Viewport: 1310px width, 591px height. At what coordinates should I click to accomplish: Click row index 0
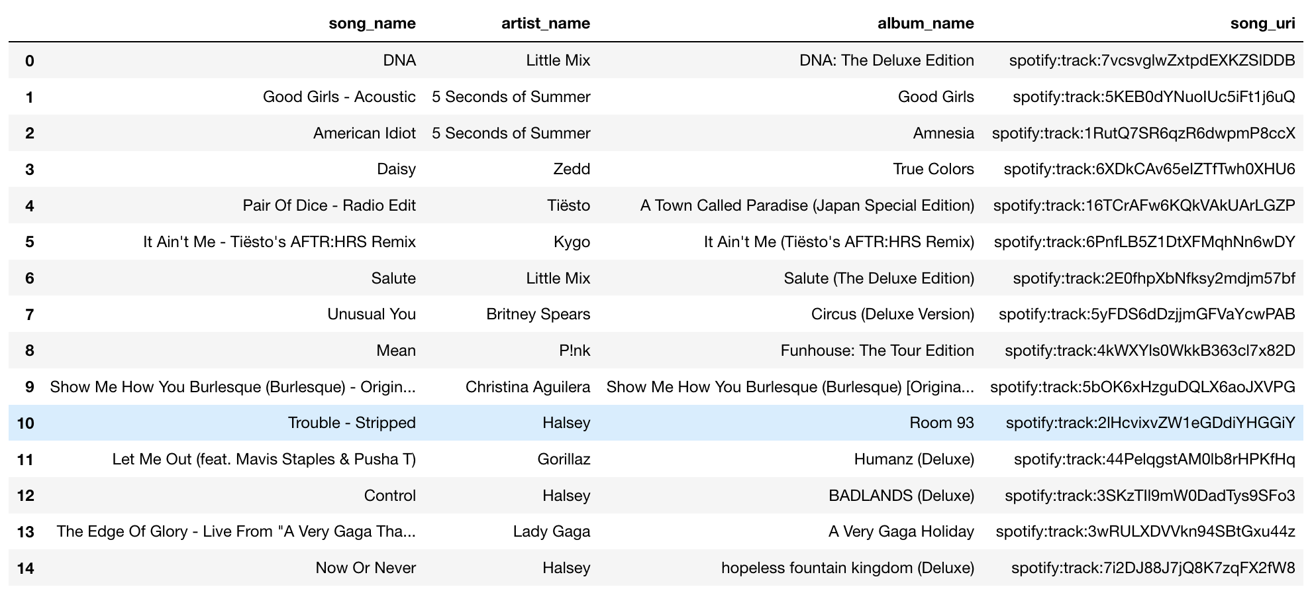[x=30, y=61]
